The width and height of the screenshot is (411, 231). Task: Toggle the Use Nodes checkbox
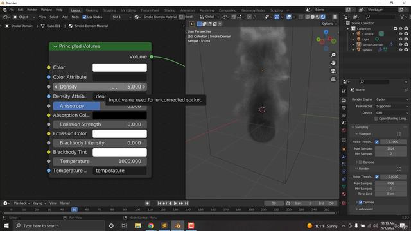click(84, 17)
